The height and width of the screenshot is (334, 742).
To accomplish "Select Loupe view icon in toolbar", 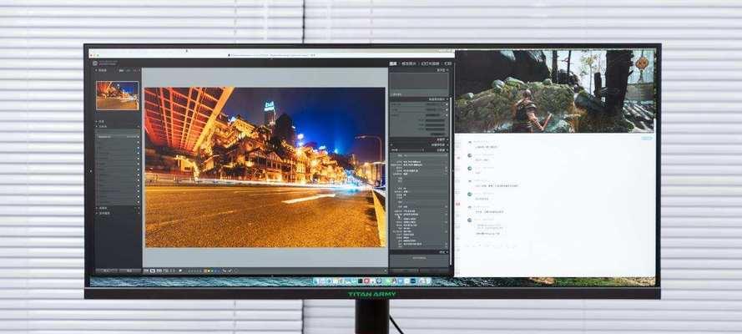I will (x=153, y=271).
